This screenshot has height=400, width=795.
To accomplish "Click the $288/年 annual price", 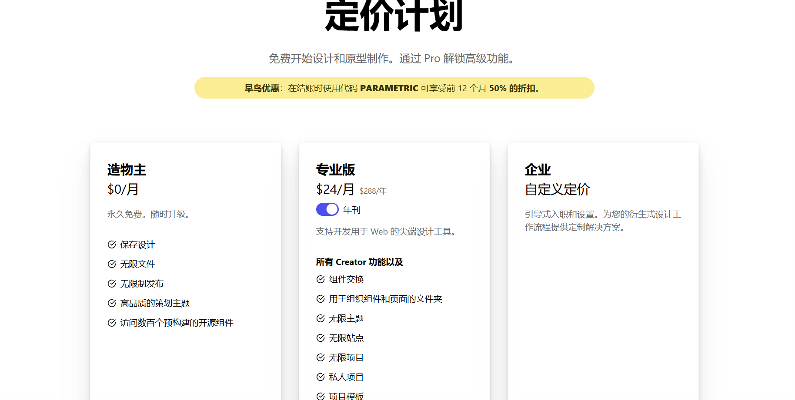I will click(373, 191).
